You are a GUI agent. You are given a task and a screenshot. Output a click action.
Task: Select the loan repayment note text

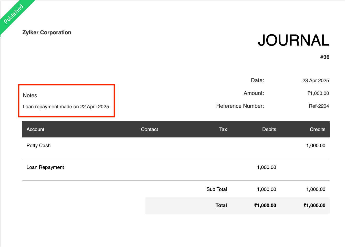click(66, 106)
